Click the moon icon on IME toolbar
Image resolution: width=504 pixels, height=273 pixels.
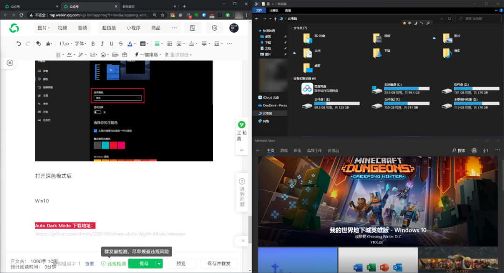[415, 23]
